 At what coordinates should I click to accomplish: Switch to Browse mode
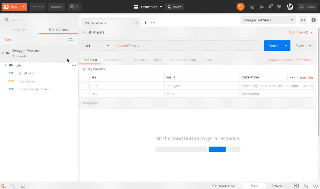coord(277,186)
